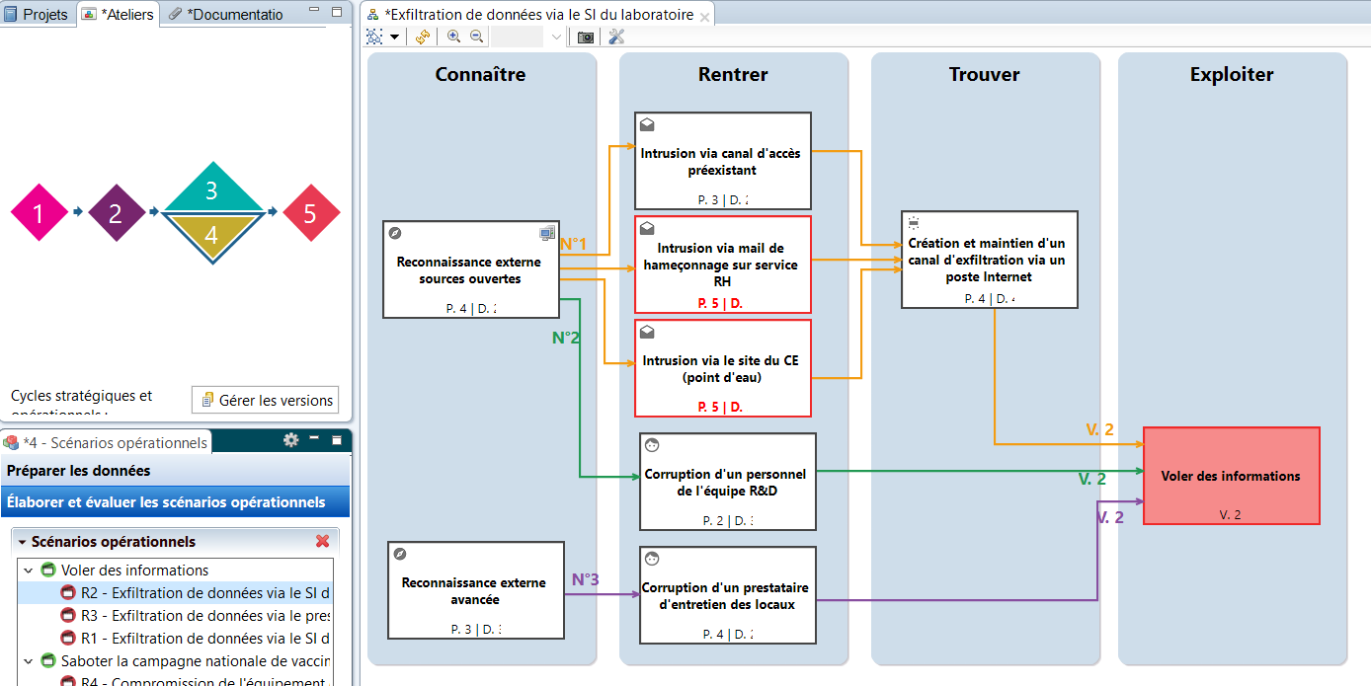1371x686 pixels.
Task: Collapse the Scénarios opérationnels section
Action: point(23,542)
